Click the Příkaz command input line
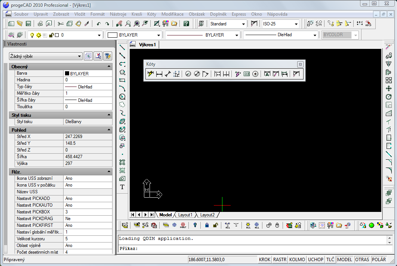This screenshot has height=266, width=397. 255,248
